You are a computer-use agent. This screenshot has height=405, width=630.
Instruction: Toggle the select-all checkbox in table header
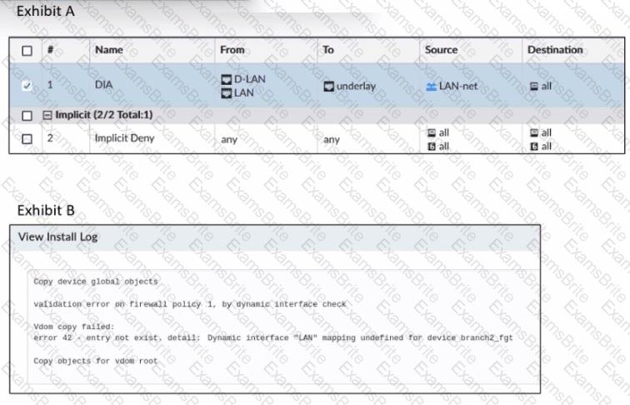pos(27,50)
